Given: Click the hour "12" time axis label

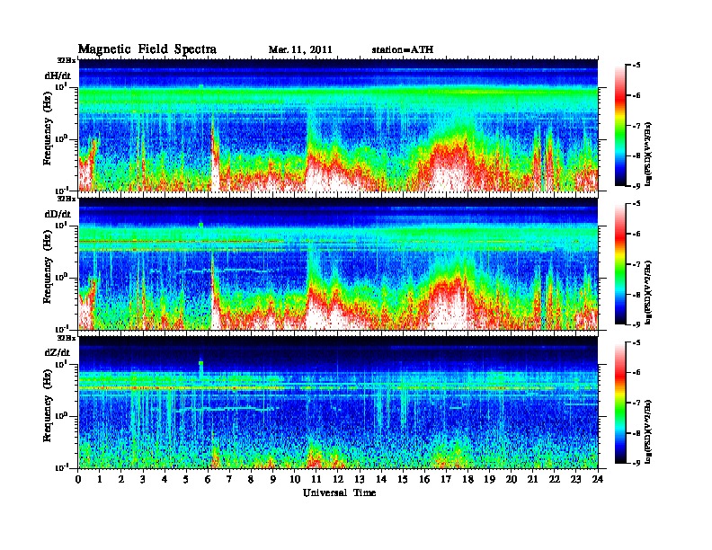Looking at the screenshot, I should 338,479.
